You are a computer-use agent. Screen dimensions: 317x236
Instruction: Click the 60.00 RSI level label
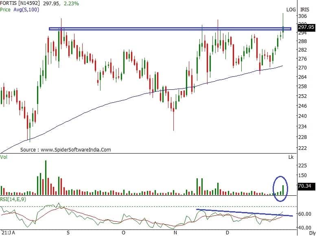pos(305,214)
